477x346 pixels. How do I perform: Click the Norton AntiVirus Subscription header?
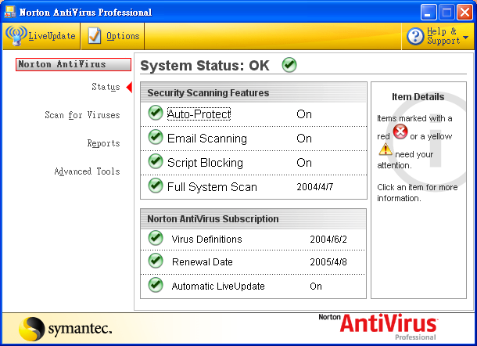coord(213,219)
